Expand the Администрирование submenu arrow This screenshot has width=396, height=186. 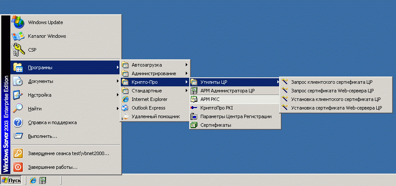(x=186, y=73)
